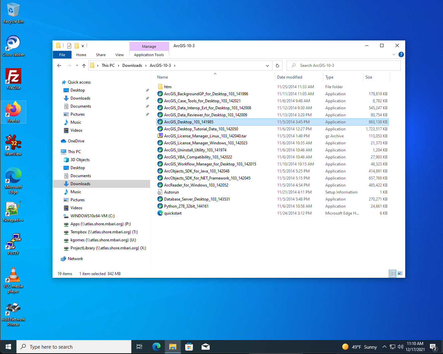443x354 pixels.
Task: Open the weather widget showing 49°F Sunny
Action: click(x=360, y=347)
